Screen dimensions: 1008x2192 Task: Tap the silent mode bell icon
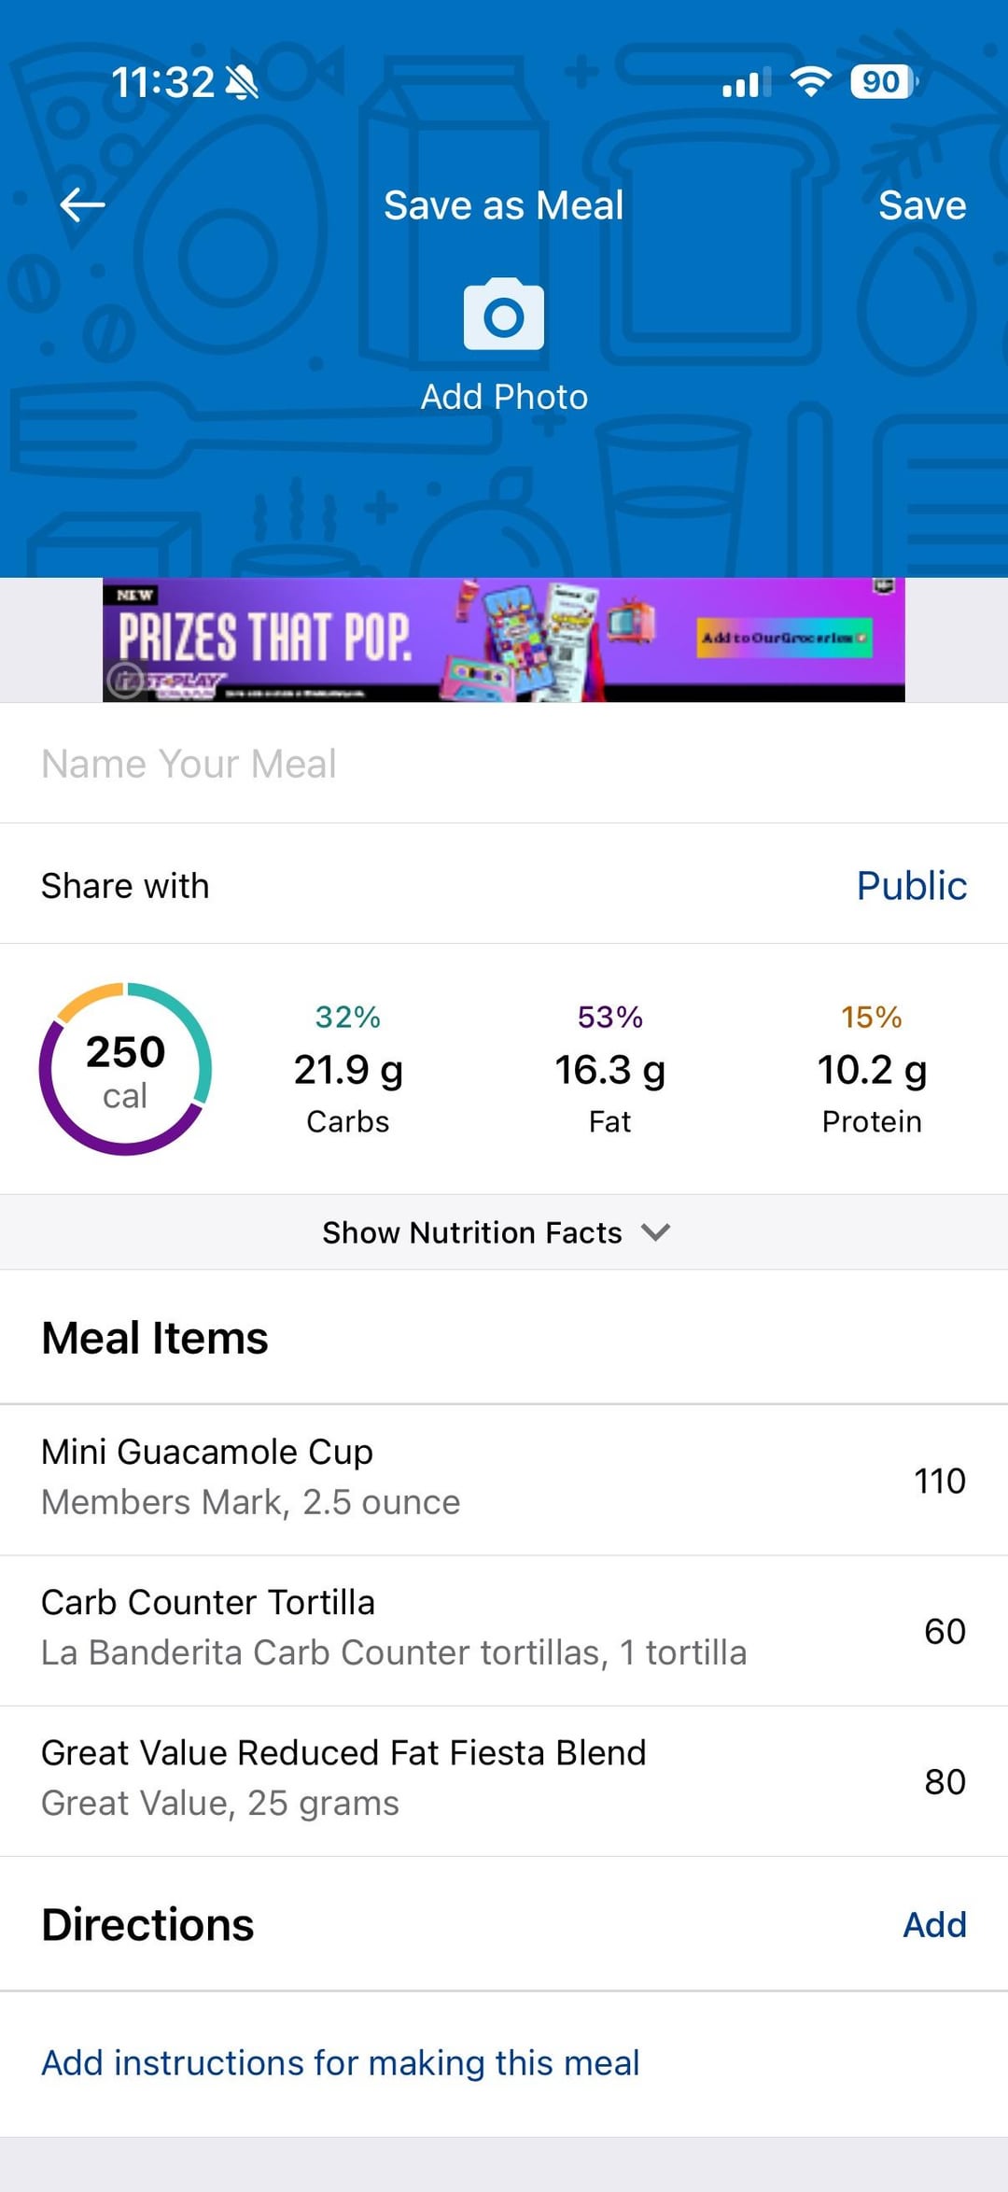(x=243, y=83)
